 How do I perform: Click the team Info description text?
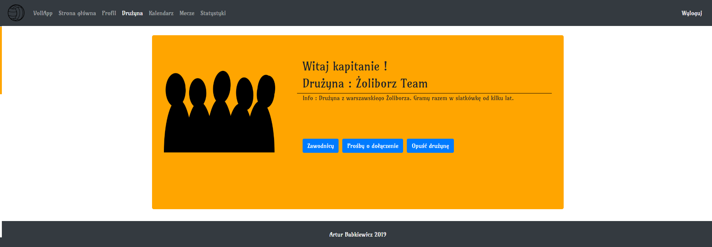pyautogui.click(x=408, y=98)
